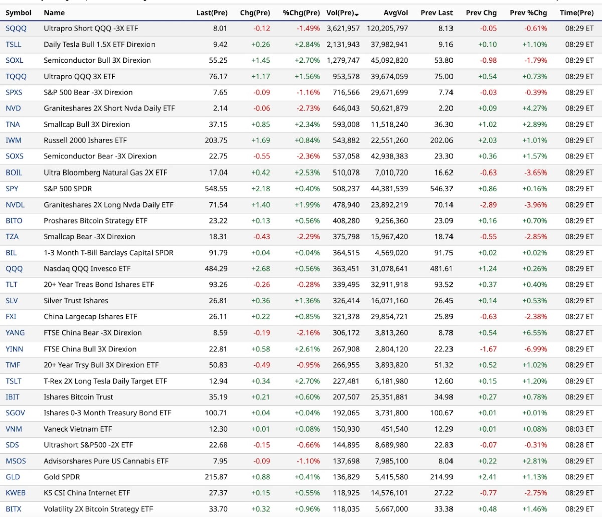The image size is (602, 517).
Task: Select the GLD symbol link
Action: pos(13,477)
